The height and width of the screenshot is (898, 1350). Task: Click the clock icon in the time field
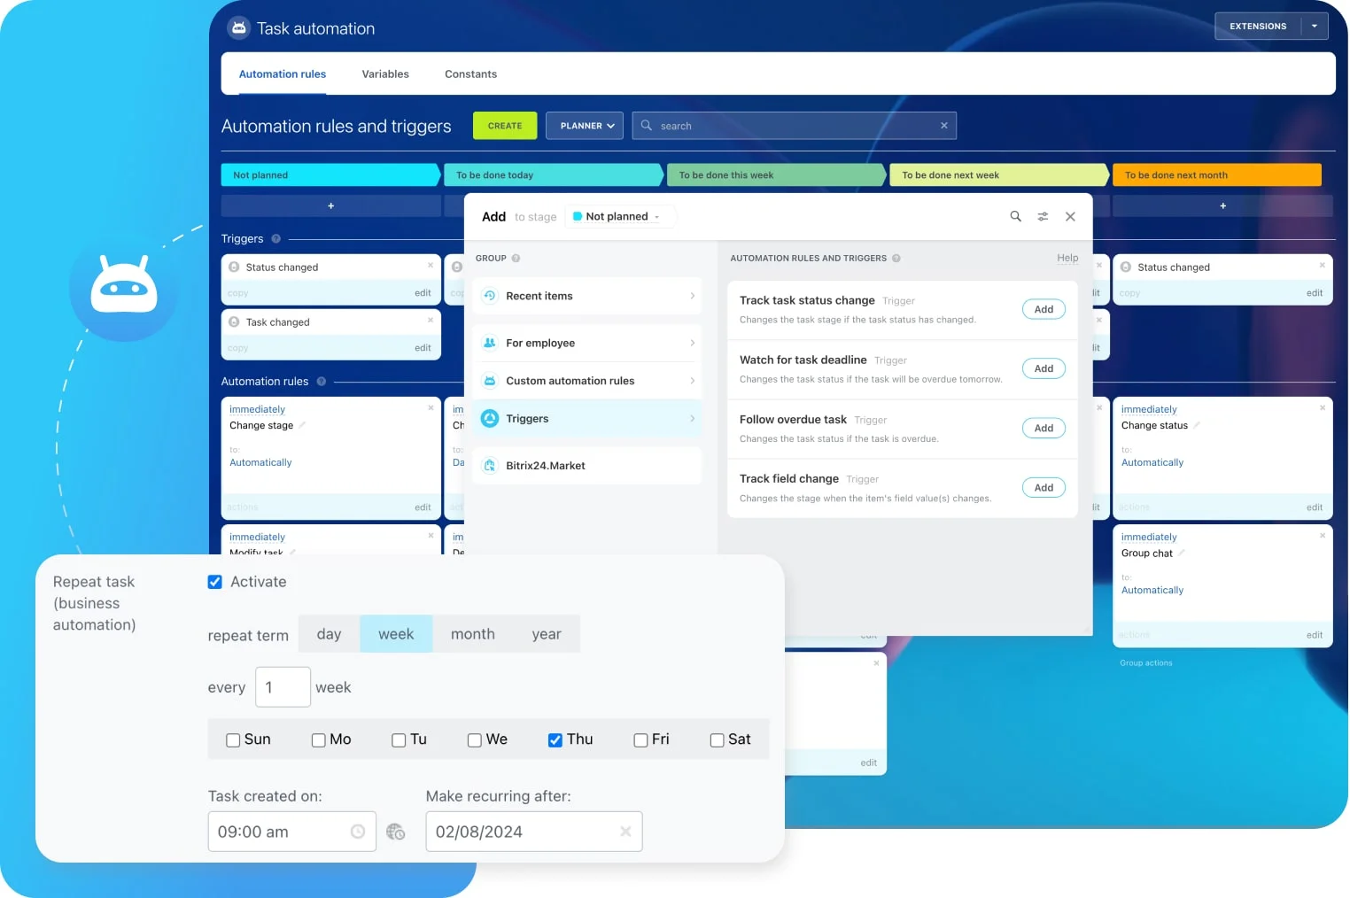(x=358, y=832)
